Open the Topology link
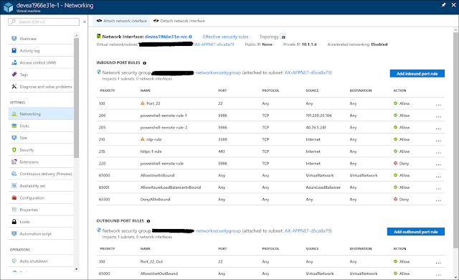The image size is (459, 280). 269,37
